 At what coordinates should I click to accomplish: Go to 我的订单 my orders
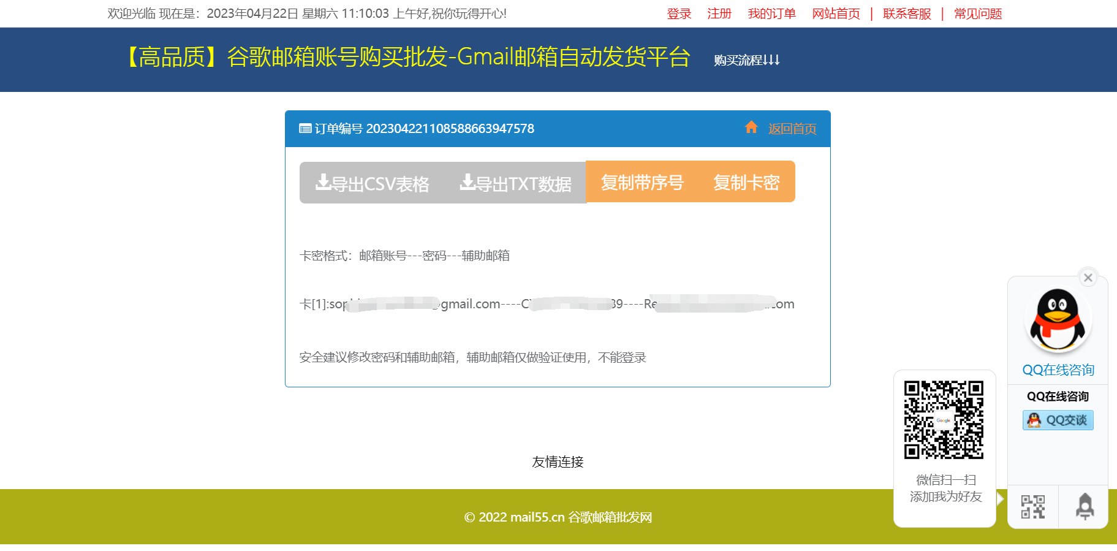pos(772,13)
